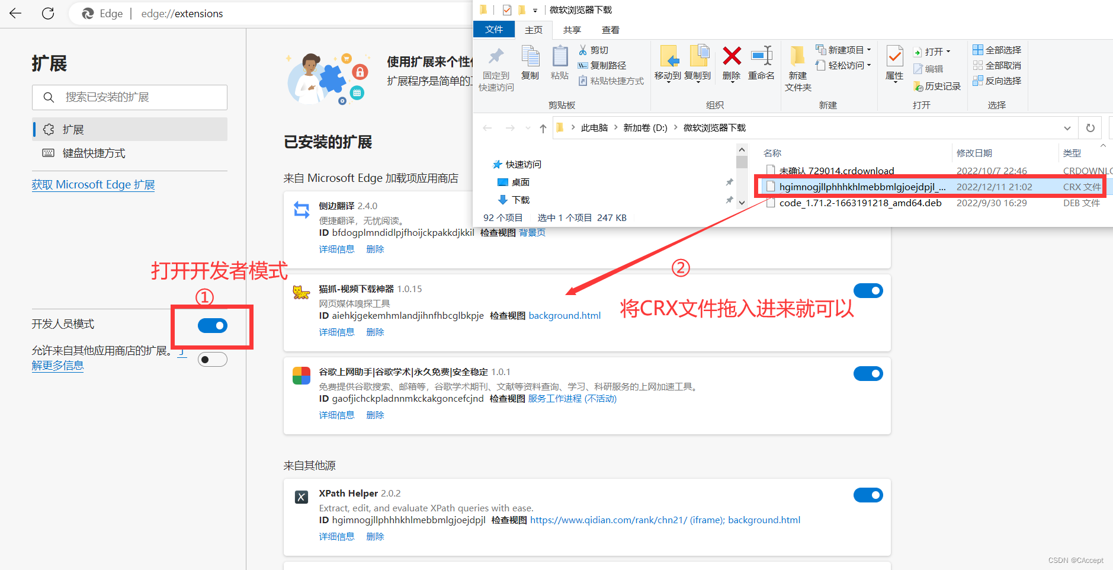The image size is (1113, 570).
Task: Click the Explorer back navigation arrow
Action: click(487, 128)
